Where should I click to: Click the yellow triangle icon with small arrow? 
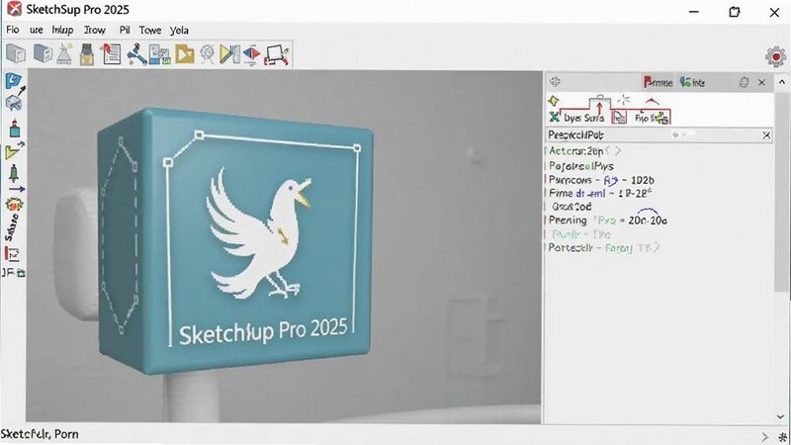pos(14,151)
